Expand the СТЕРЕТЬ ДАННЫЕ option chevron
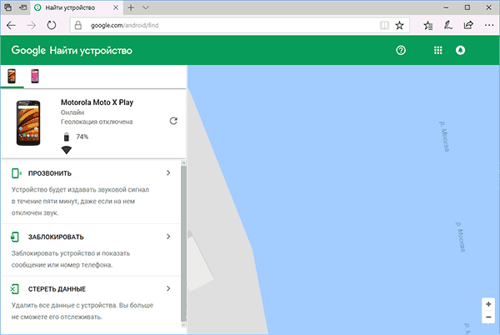This screenshot has height=335, width=500. pos(168,288)
